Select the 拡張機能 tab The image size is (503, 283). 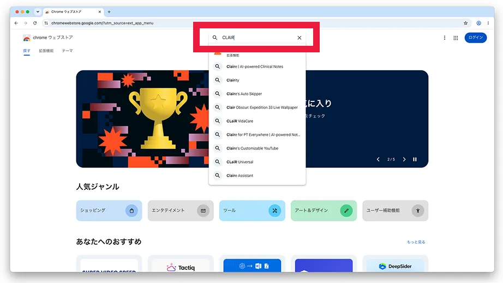click(x=46, y=51)
